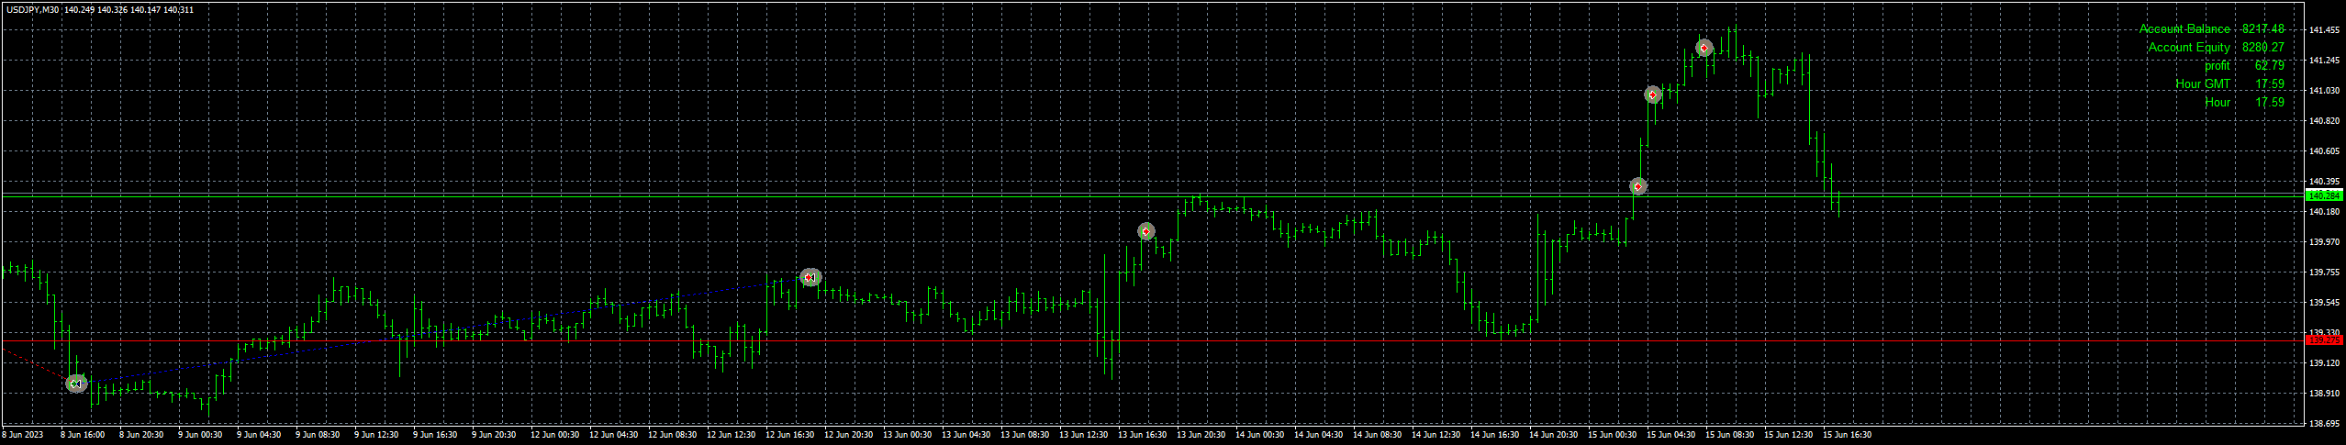Viewport: 2346px width, 445px height.
Task: Click the 14 Jun 20:30 time label
Action: tap(1553, 435)
